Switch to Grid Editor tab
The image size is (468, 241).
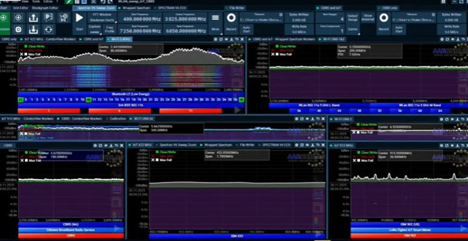(x=20, y=8)
